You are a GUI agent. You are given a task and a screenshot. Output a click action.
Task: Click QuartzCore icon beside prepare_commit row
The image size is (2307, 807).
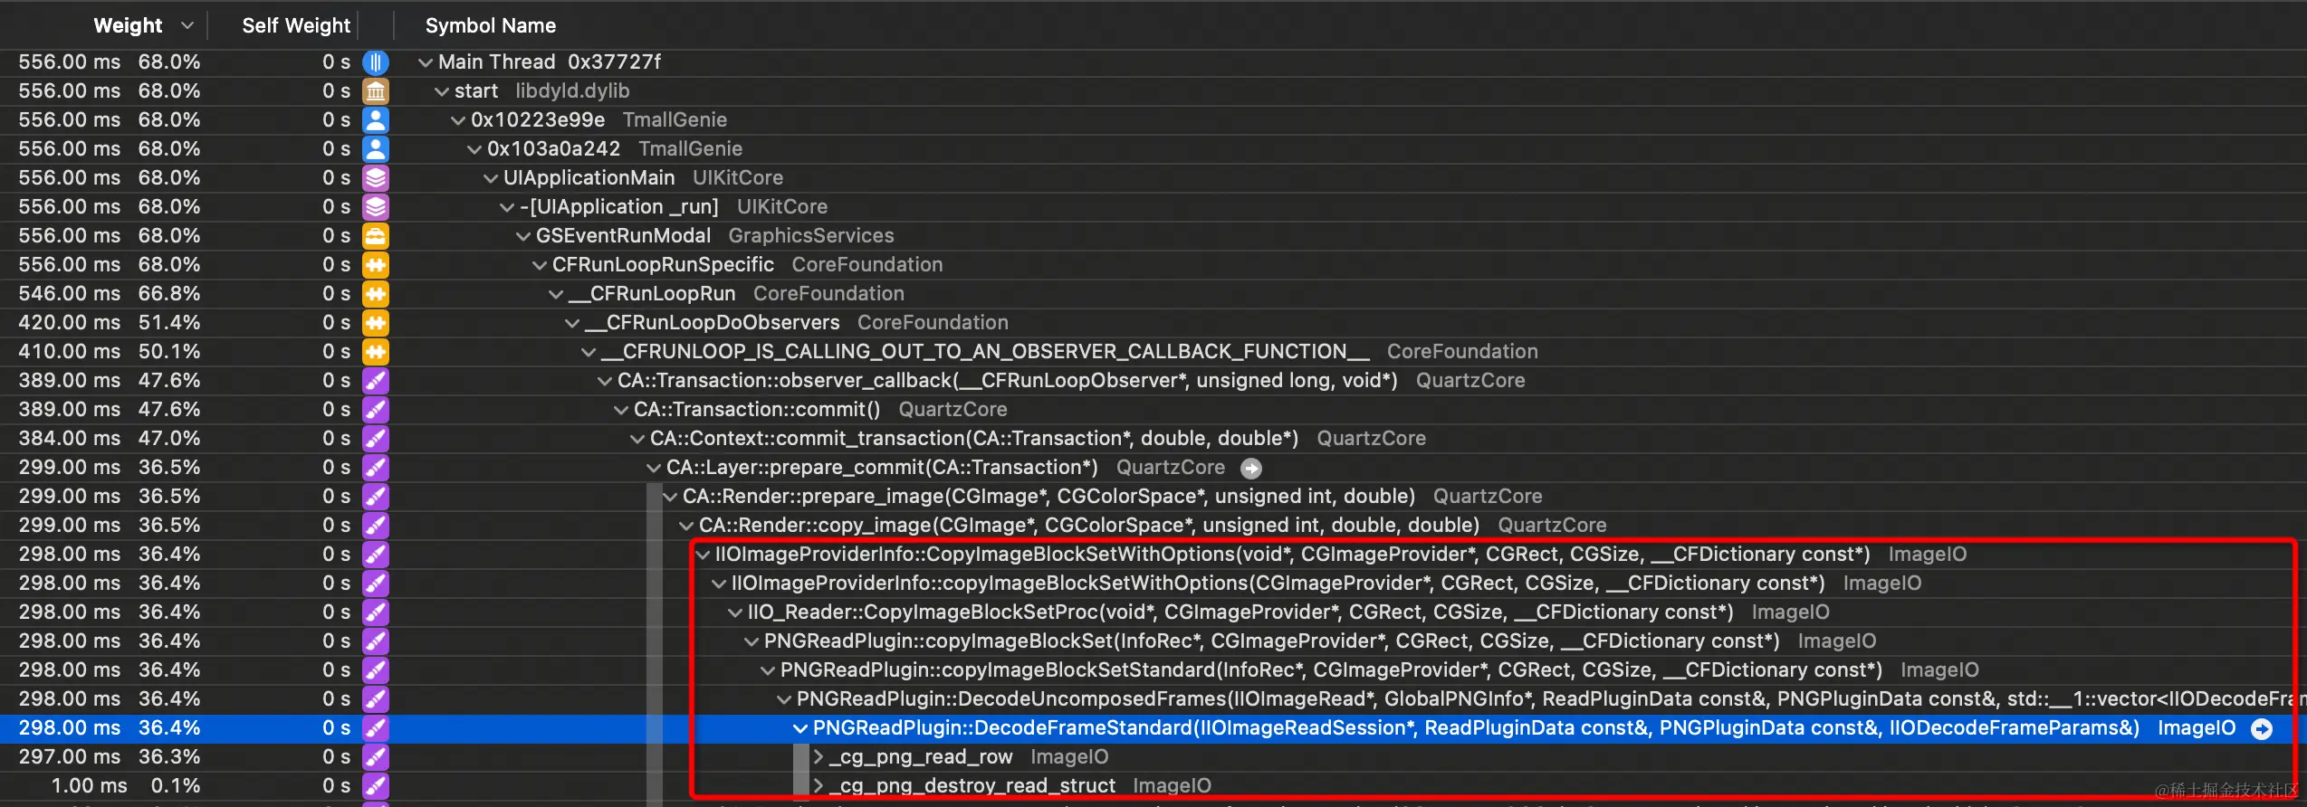pos(375,468)
